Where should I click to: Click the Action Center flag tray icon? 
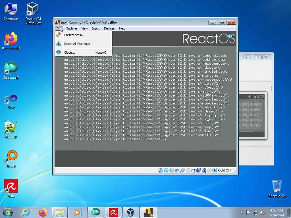coord(248,212)
